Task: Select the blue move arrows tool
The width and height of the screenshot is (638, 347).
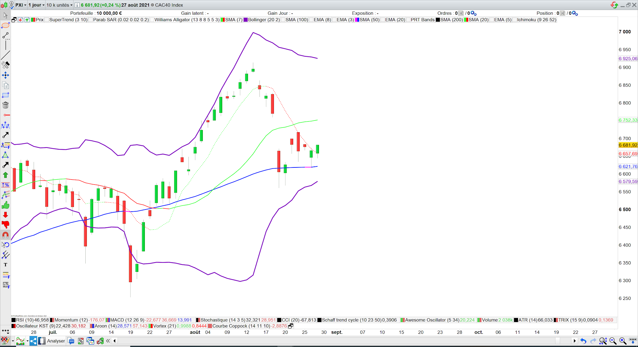Action: 5,75
